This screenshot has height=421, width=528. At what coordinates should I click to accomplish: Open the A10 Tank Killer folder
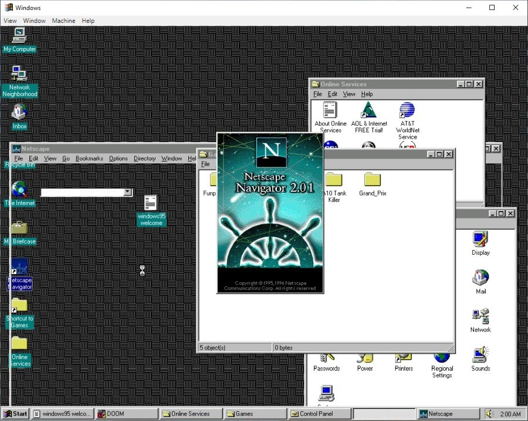[334, 180]
